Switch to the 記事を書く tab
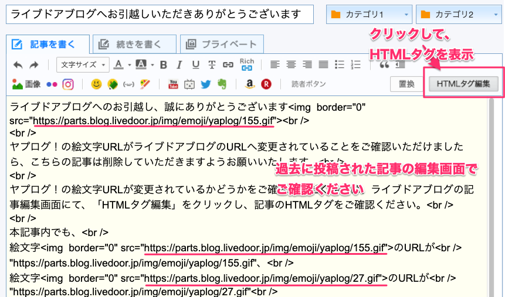This screenshot has width=505, height=297. click(48, 45)
